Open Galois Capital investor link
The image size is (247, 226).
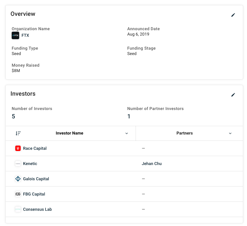36,179
